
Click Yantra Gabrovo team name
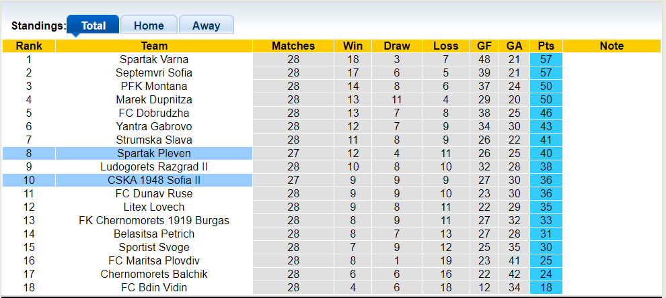(x=154, y=126)
